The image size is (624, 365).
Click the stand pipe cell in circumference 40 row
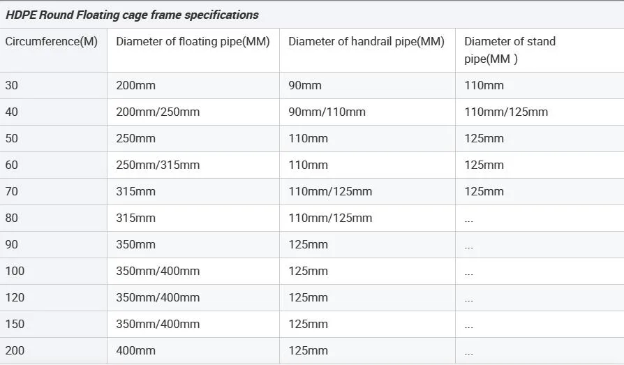506,112
